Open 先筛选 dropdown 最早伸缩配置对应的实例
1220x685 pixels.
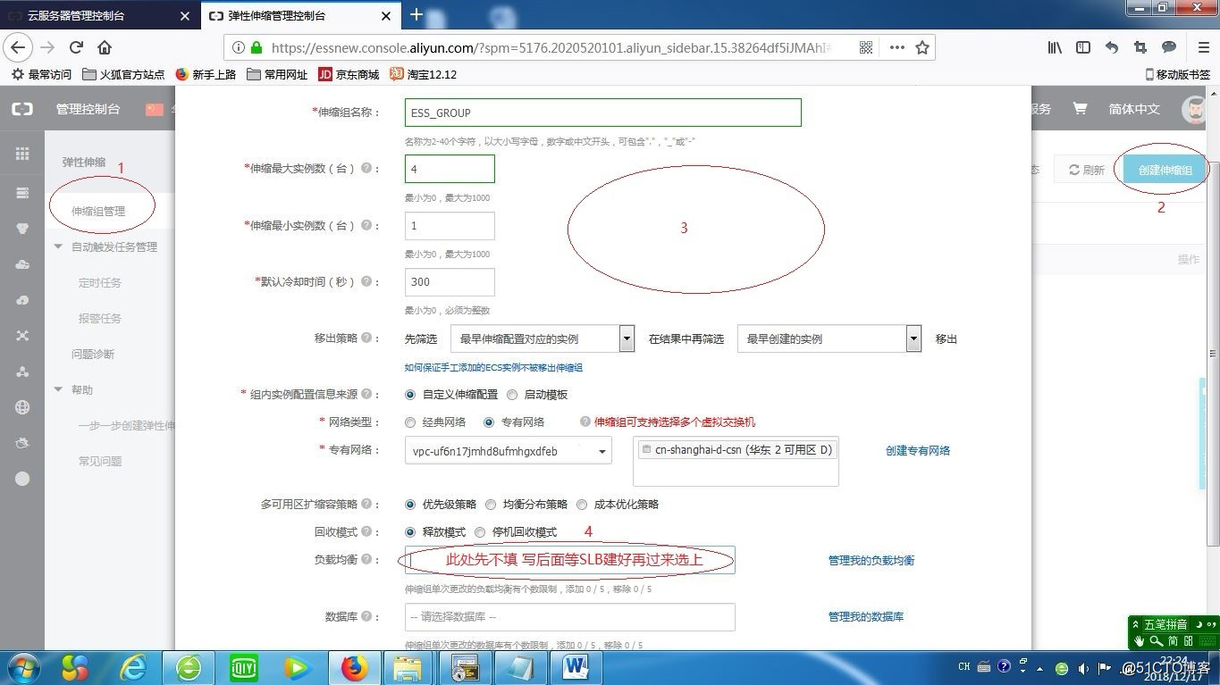coord(543,338)
